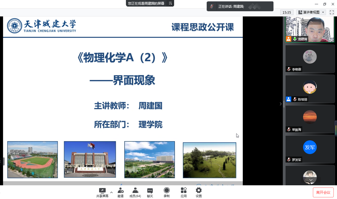Expand share screen options caret
The width and height of the screenshot is (337, 199).
click(x=111, y=192)
